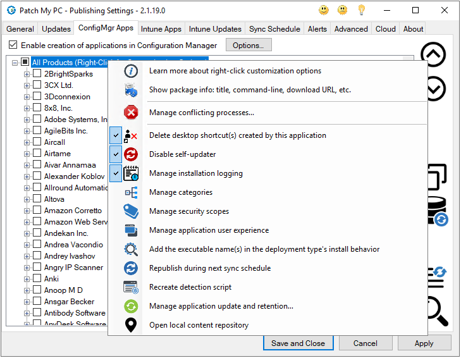Select Manage installation logging menu entry

coord(268,173)
